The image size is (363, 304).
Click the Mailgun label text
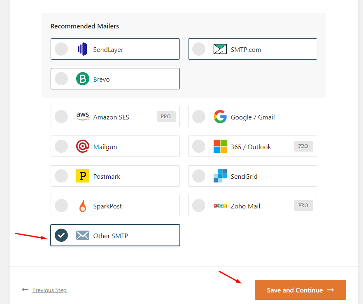(x=105, y=147)
